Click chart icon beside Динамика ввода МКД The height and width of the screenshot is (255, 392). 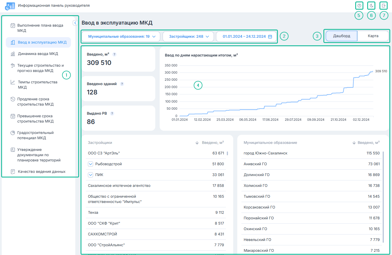click(x=13, y=54)
